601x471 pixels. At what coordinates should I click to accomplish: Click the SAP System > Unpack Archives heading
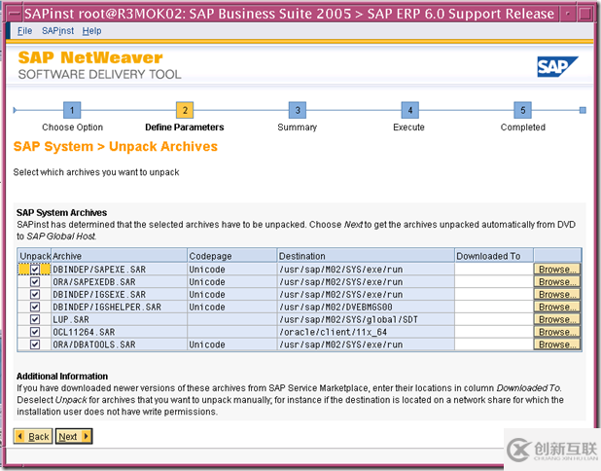click(x=116, y=147)
